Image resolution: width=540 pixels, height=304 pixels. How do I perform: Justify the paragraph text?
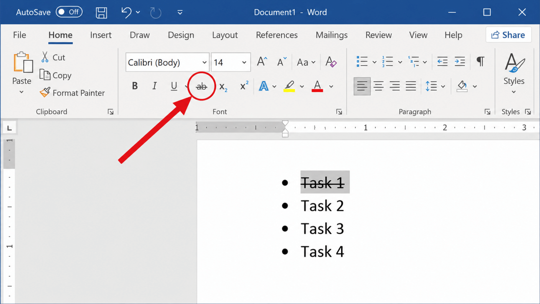coord(411,86)
